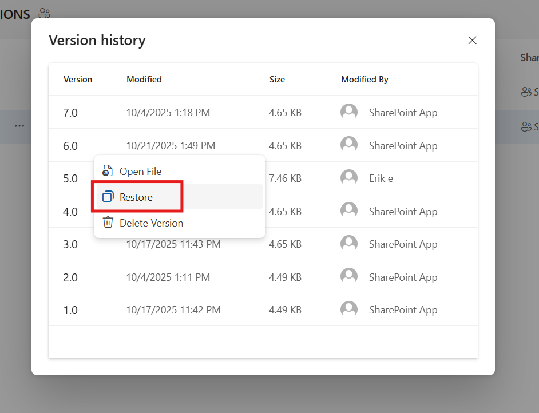The height and width of the screenshot is (413, 539).
Task: Click the 4.49 KB size of version 1.0
Action: point(285,310)
